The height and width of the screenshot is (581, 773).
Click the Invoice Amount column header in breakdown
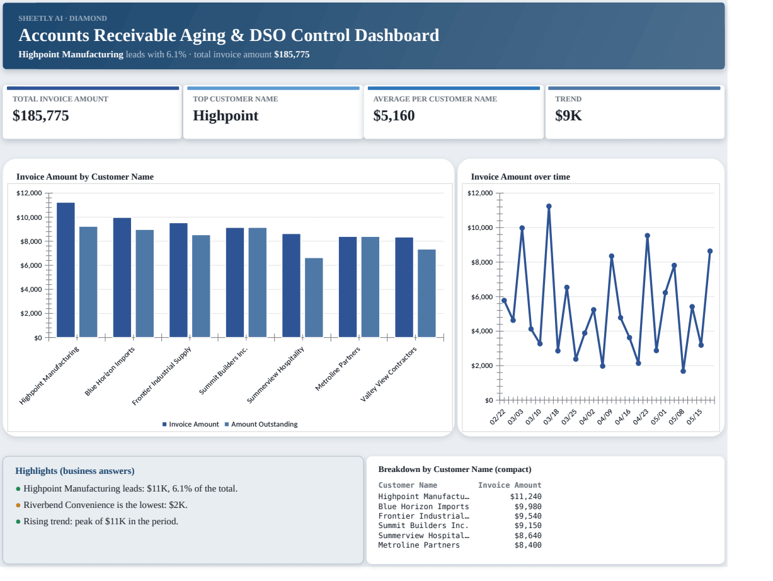pyautogui.click(x=510, y=485)
